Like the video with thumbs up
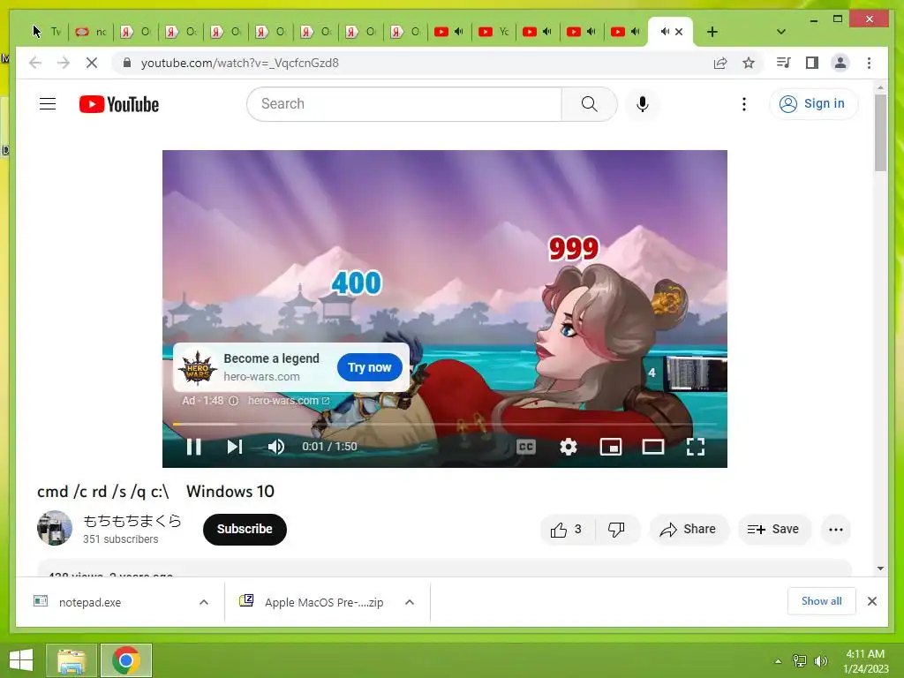Screen dimensions: 904x678 (x=566, y=530)
